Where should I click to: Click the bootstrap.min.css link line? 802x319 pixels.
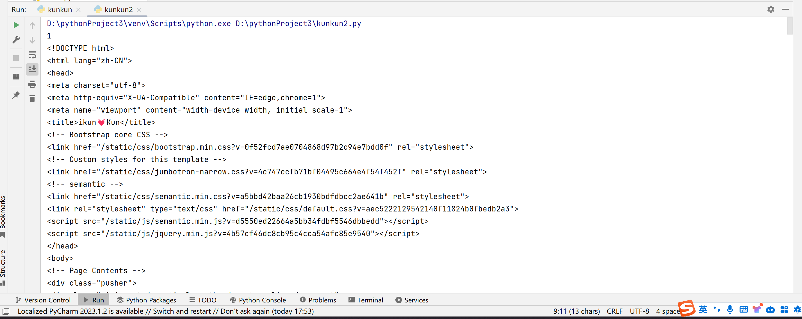(x=260, y=147)
